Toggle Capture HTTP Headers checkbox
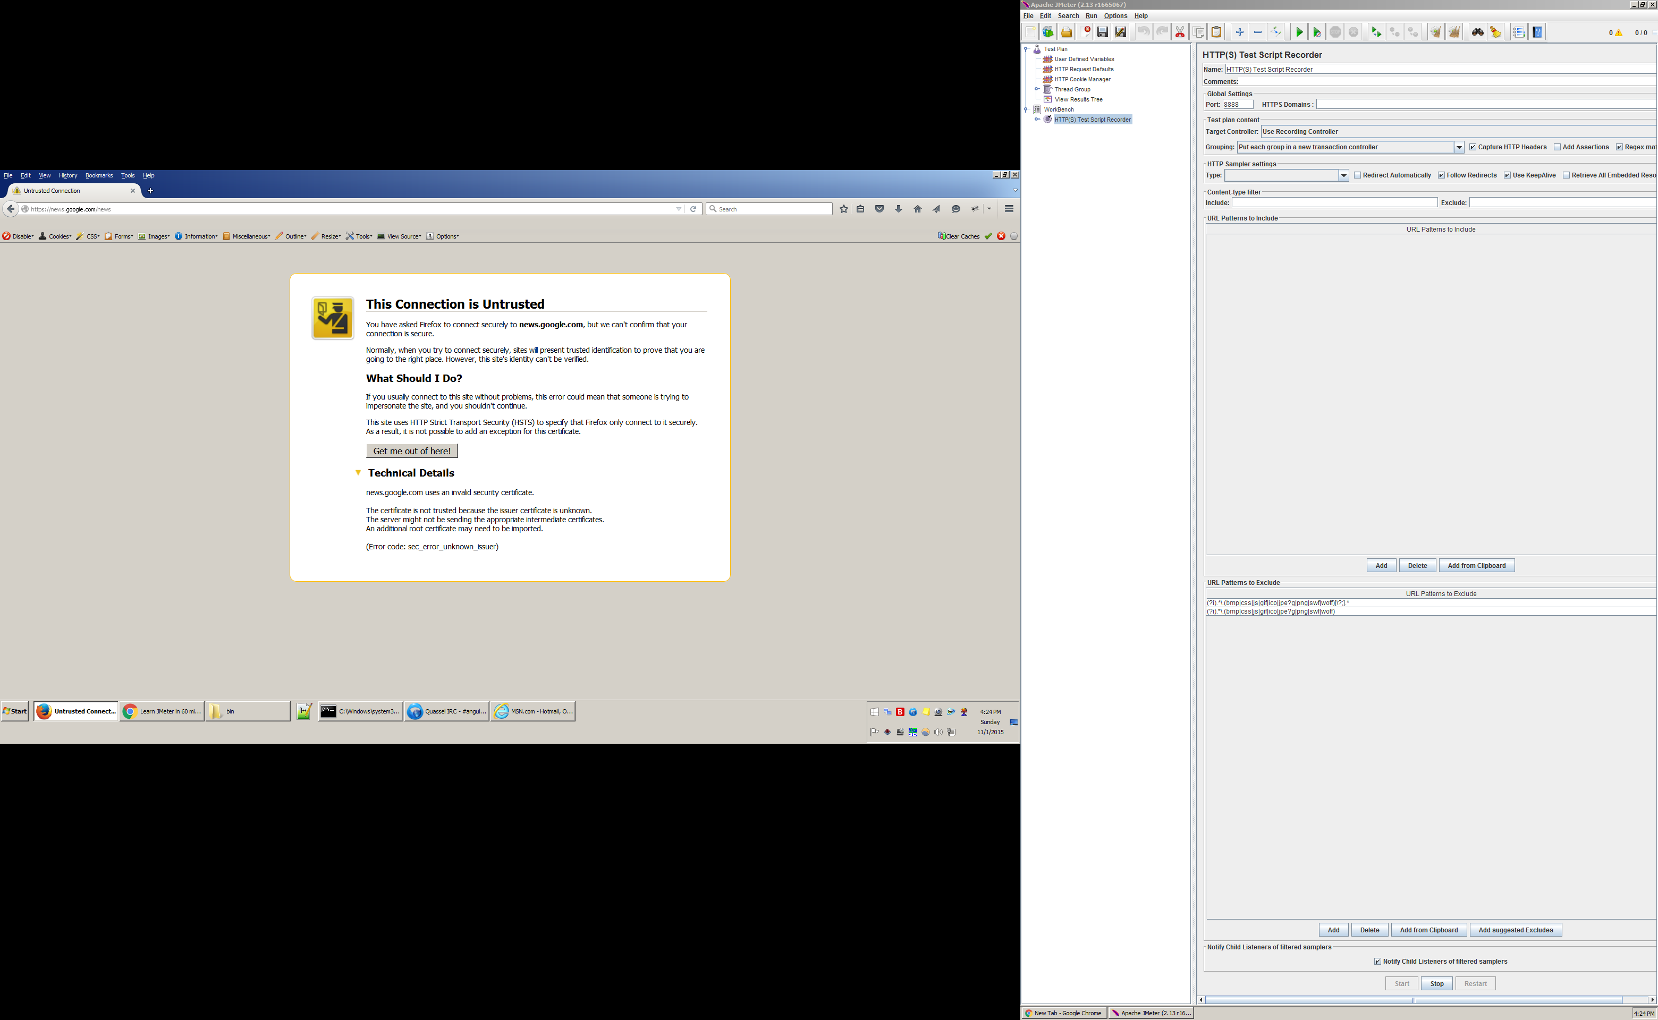The image size is (1658, 1020). tap(1473, 147)
